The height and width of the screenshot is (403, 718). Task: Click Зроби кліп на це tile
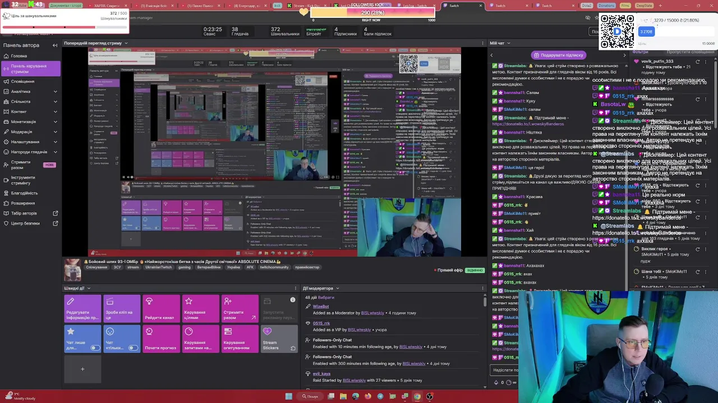click(122, 308)
